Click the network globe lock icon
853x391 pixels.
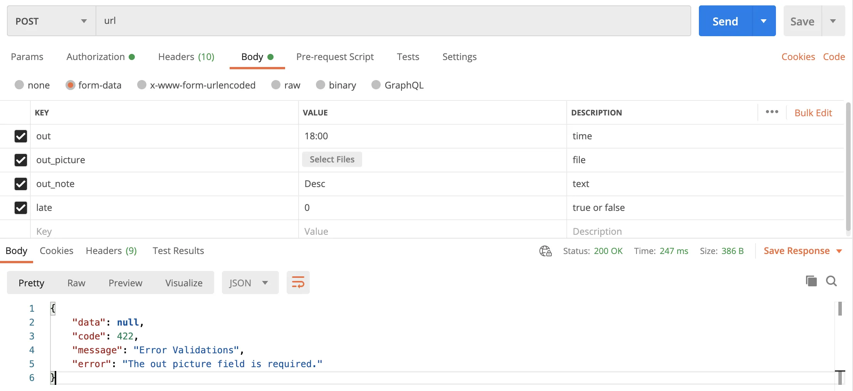545,251
